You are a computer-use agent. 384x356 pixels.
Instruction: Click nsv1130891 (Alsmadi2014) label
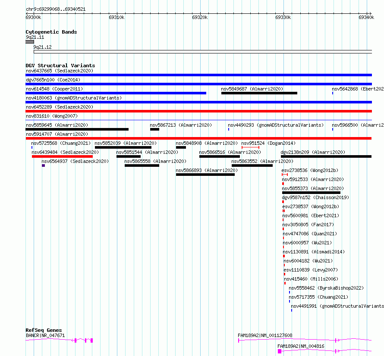(314, 252)
